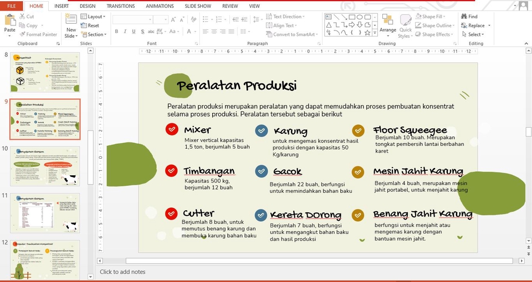The image size is (532, 282).
Task: Select slide 10 thumbnail
Action: click(45, 166)
